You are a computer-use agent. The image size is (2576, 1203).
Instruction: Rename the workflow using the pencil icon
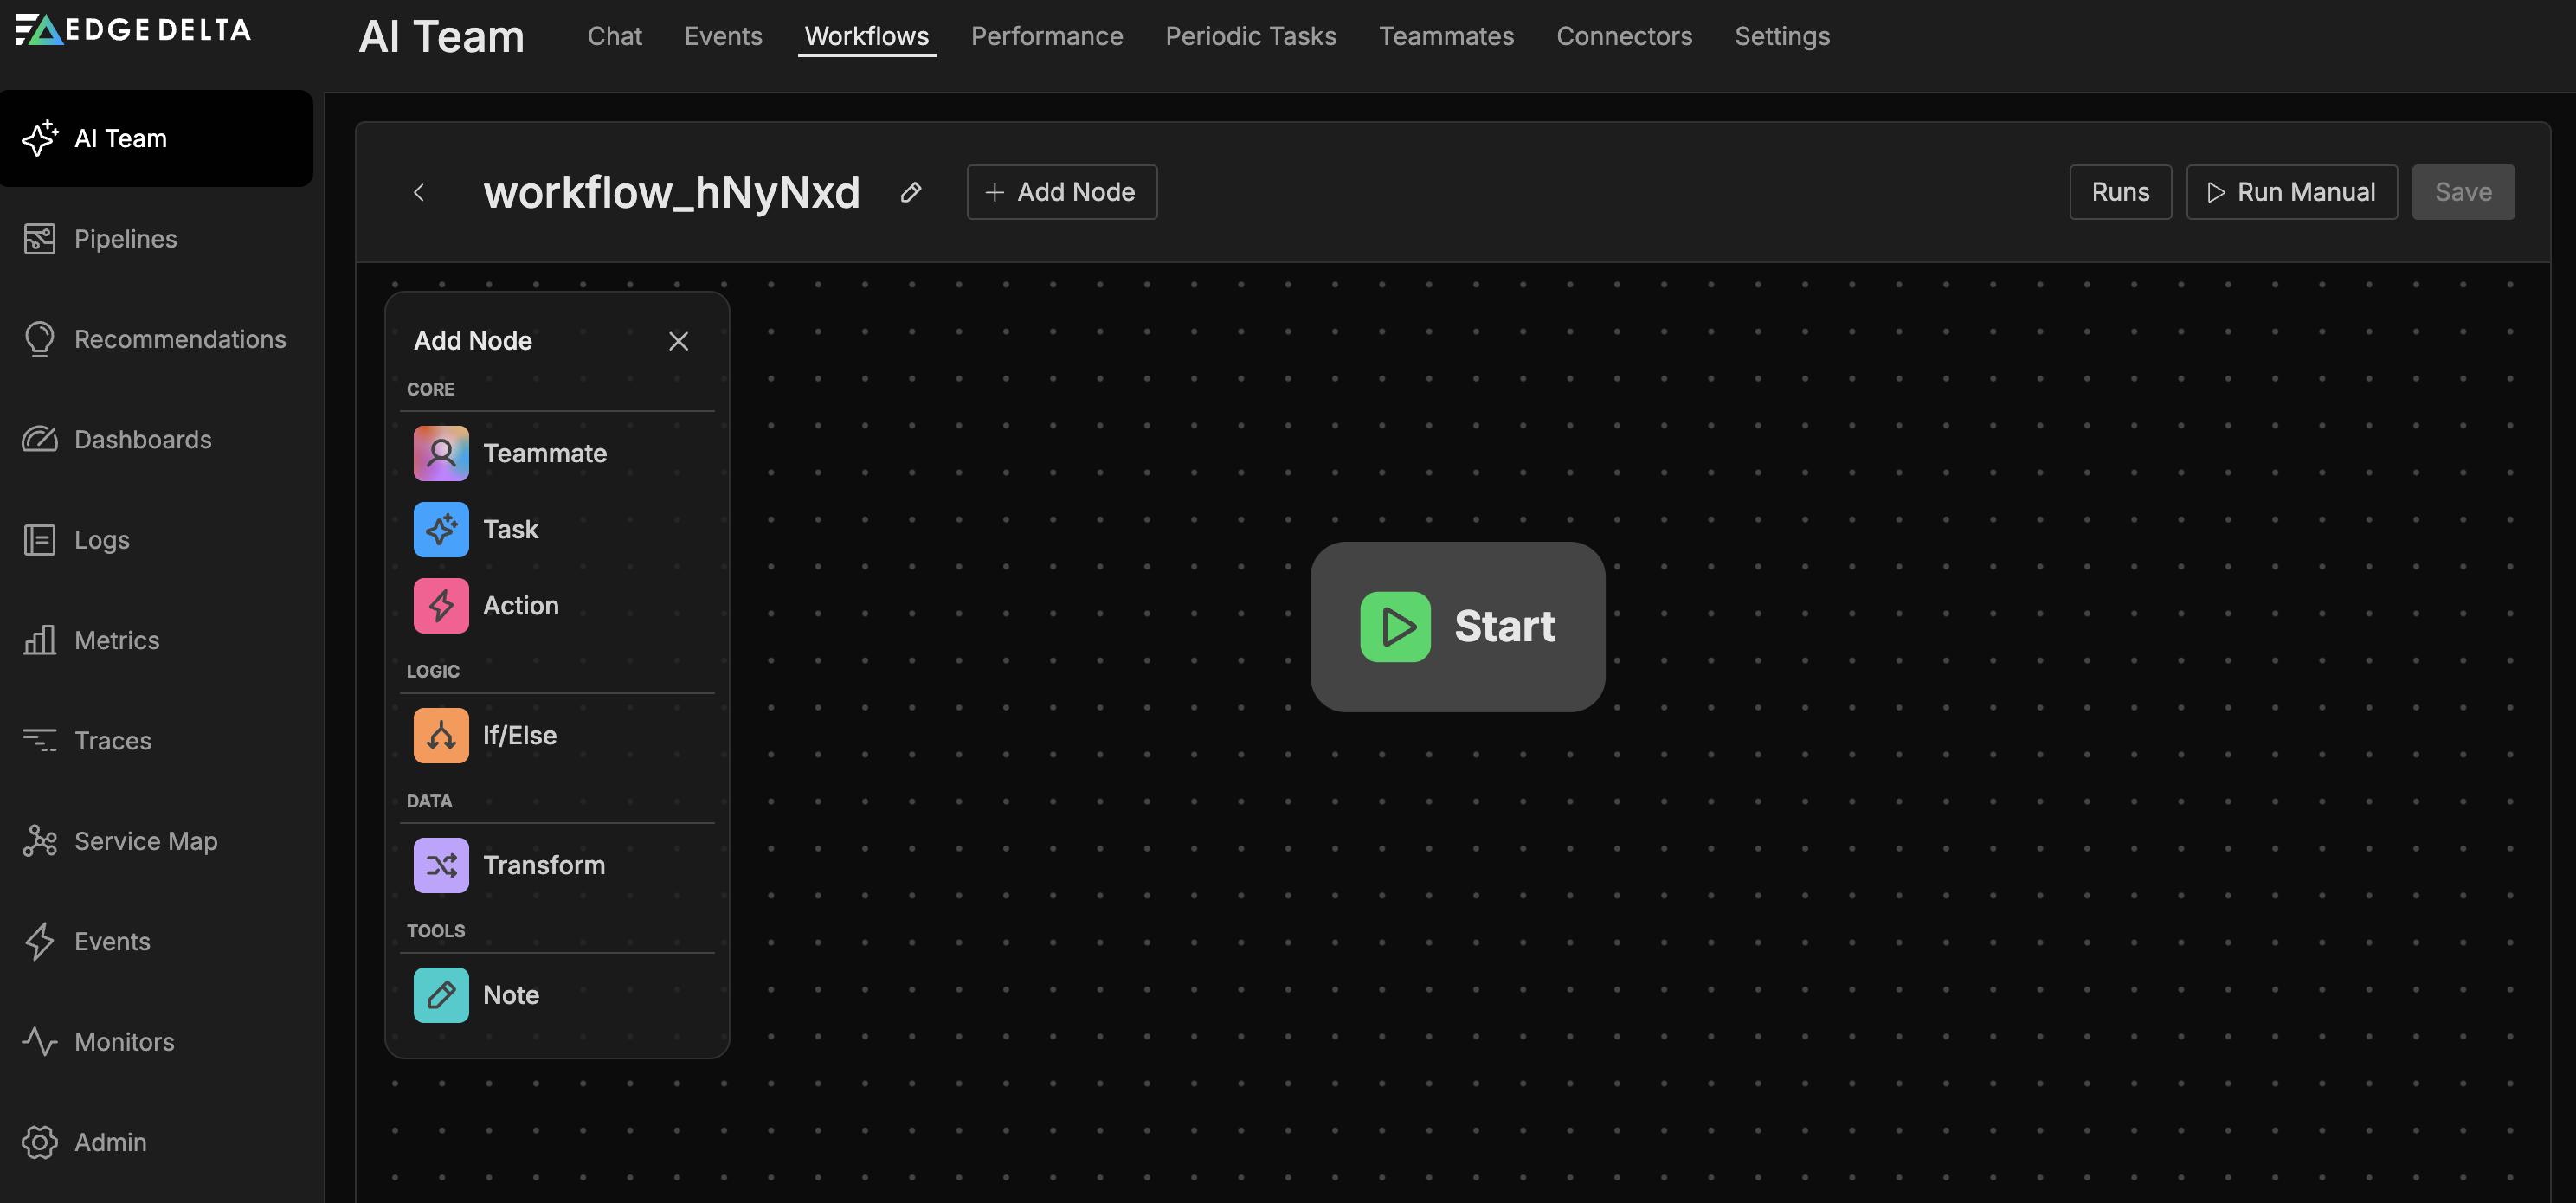click(x=911, y=191)
